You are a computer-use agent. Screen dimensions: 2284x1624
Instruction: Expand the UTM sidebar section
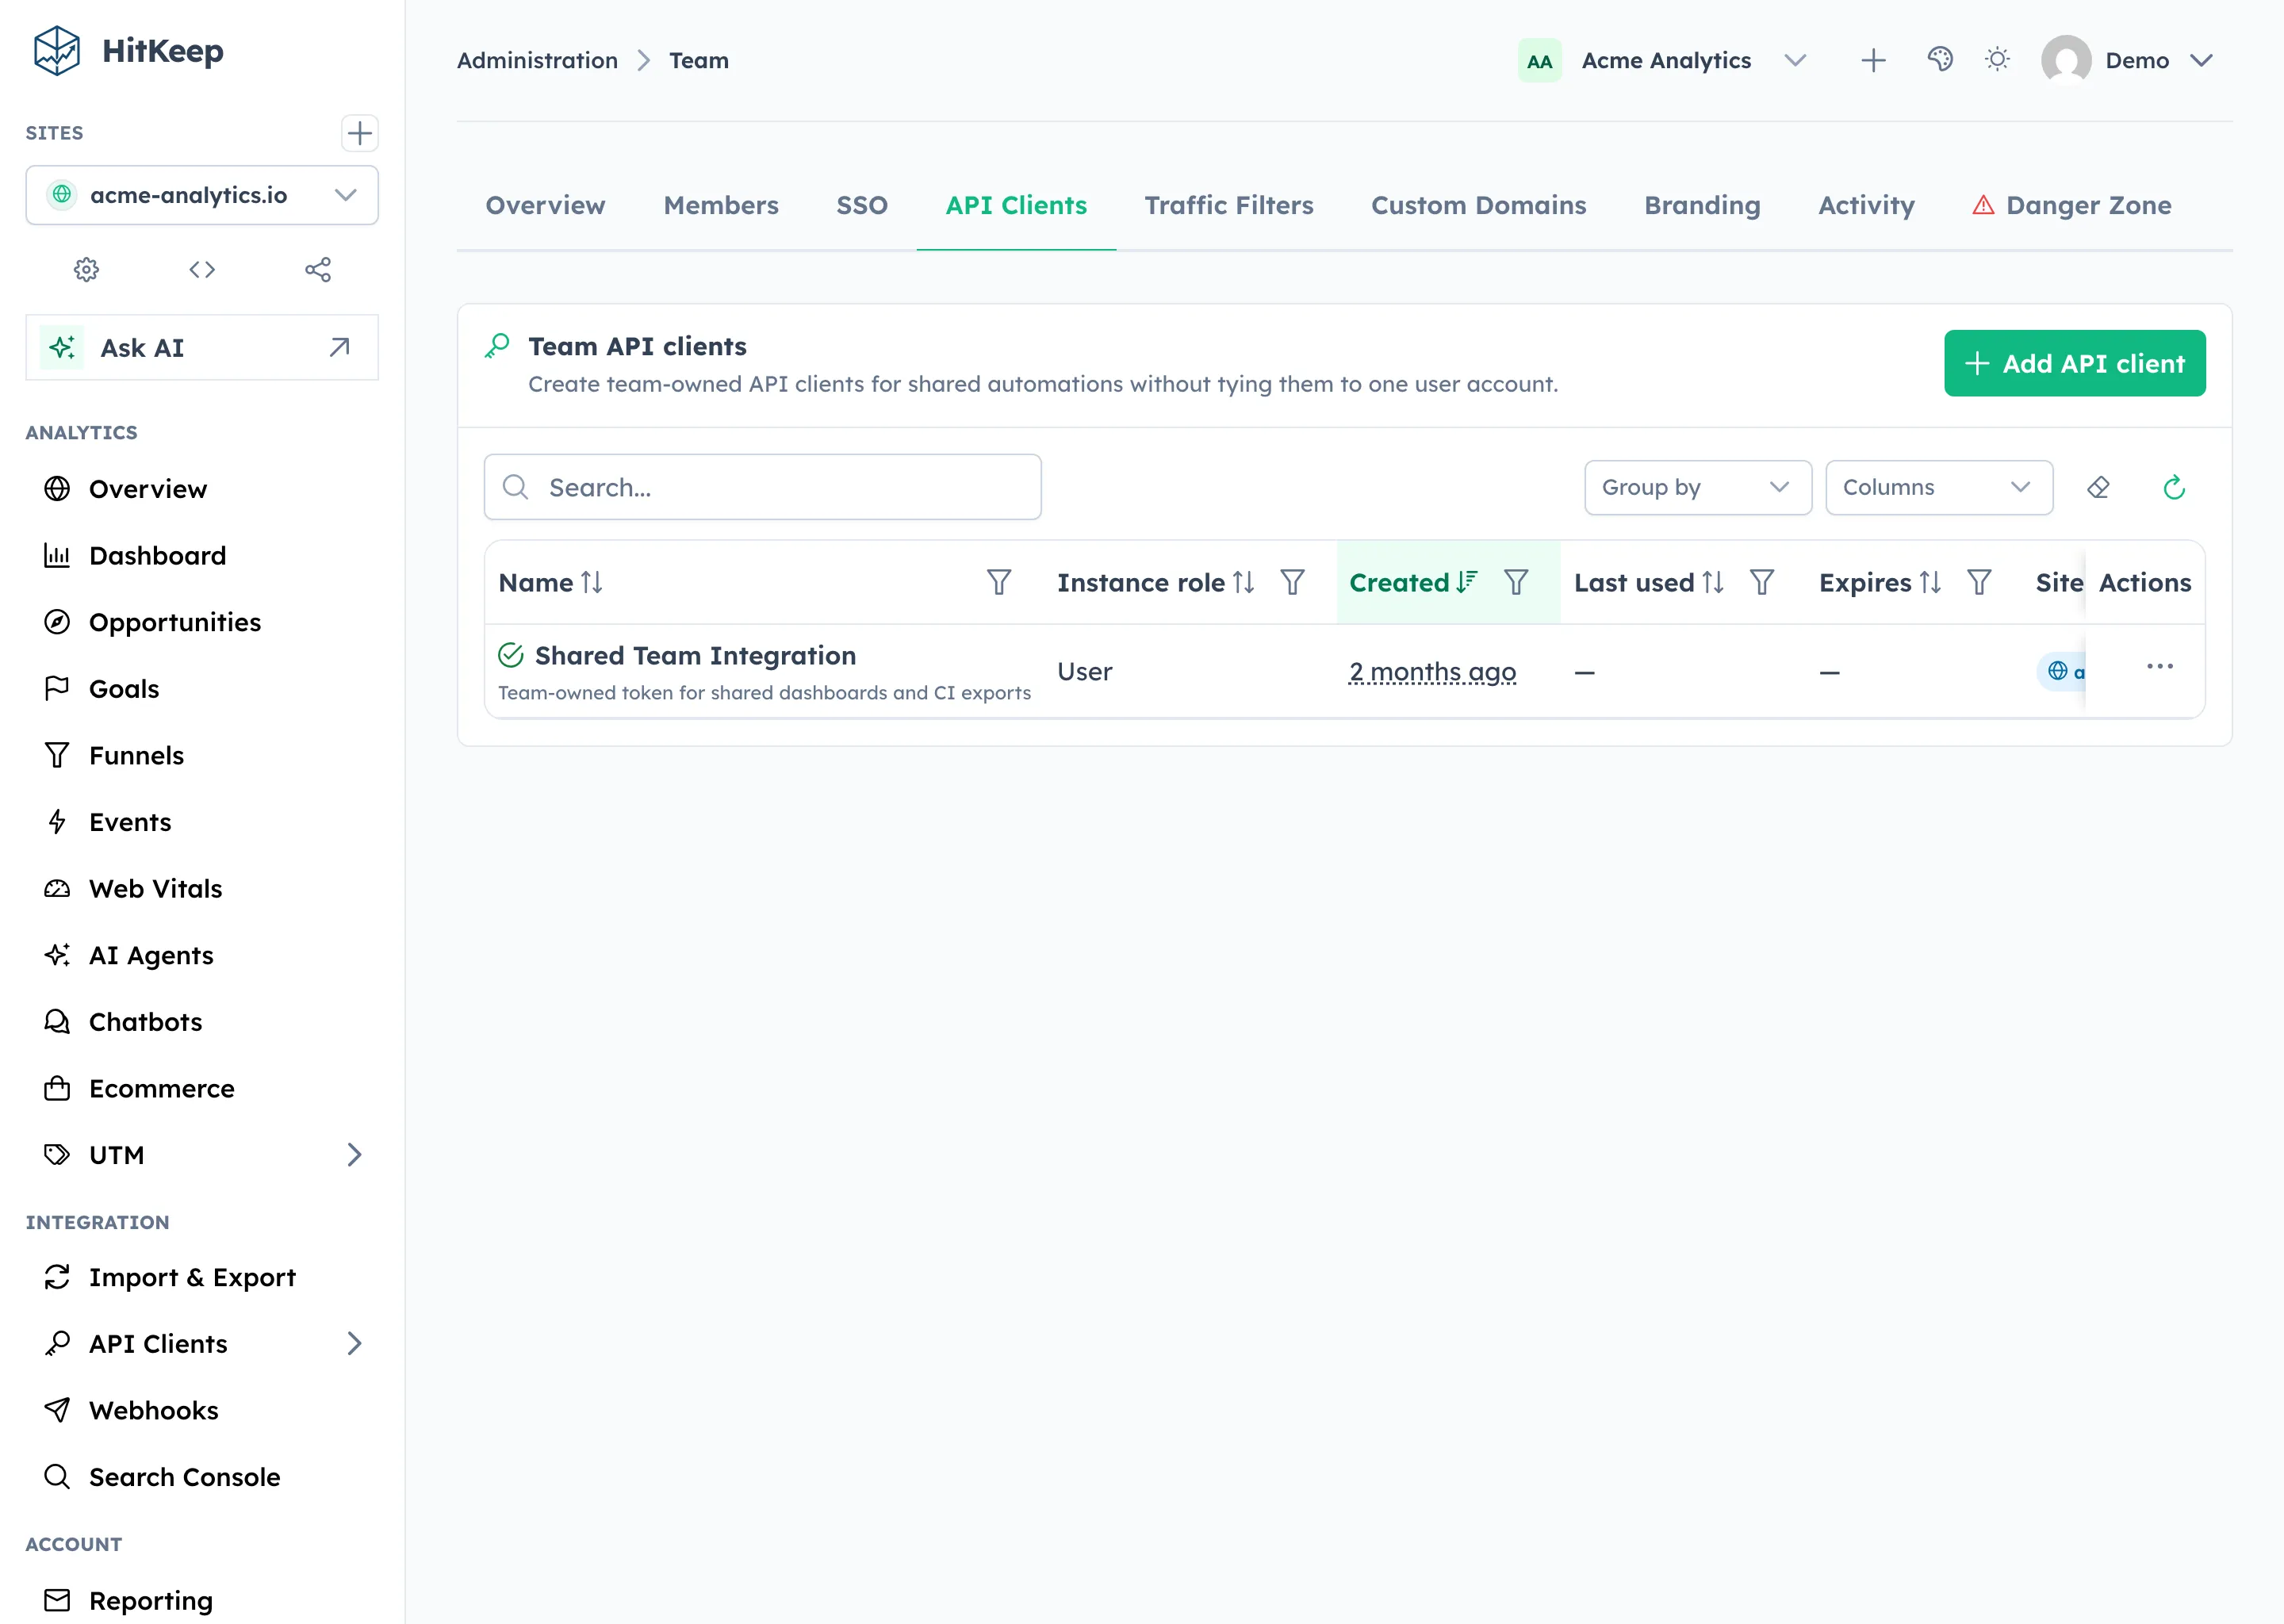(354, 1155)
